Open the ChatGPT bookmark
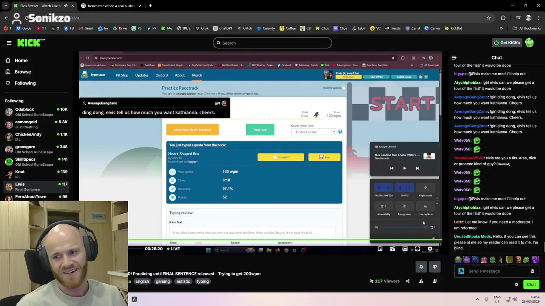Image resolution: width=545 pixels, height=306 pixels. [x=223, y=28]
